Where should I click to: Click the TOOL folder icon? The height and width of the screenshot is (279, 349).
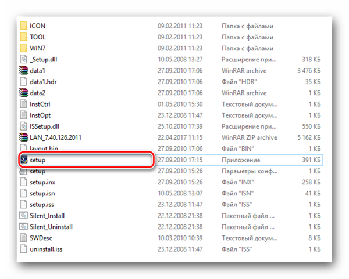point(23,37)
